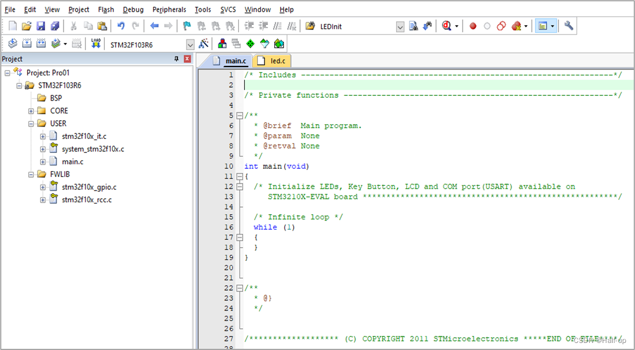The height and width of the screenshot is (350, 635).
Task: Kill all breakpoints with the red X icon
Action: tap(516, 26)
